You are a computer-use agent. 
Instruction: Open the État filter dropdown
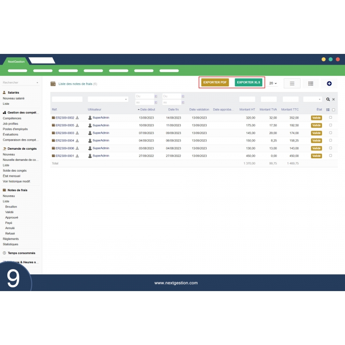point(312,99)
